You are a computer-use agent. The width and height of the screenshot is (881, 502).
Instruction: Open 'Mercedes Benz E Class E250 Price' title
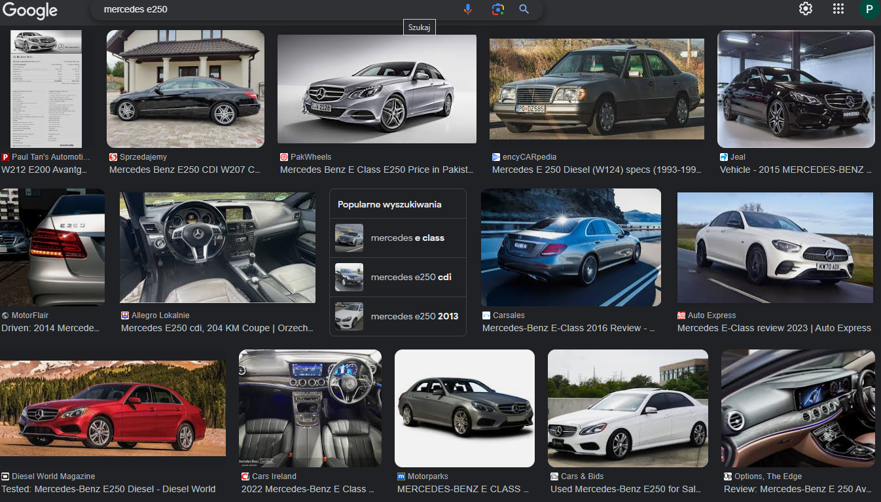coord(377,170)
